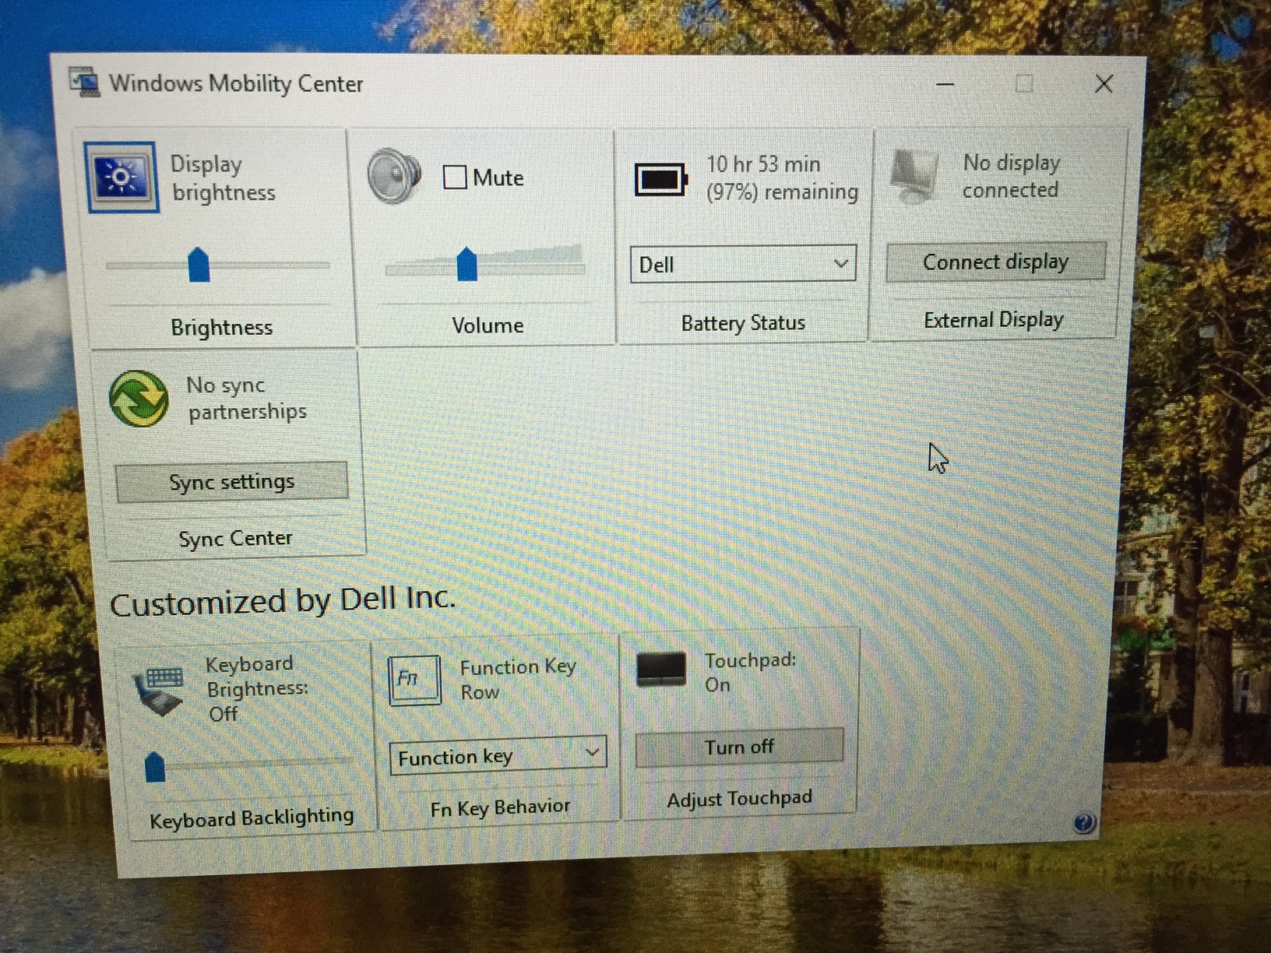Close the Windows Mobility Center window

pyautogui.click(x=1104, y=83)
